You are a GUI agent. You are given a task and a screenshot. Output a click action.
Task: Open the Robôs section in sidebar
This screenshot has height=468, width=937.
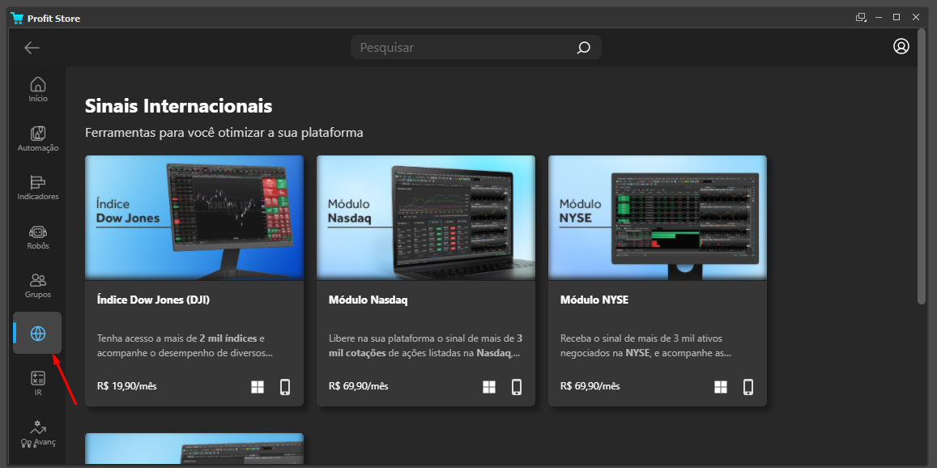[38, 236]
